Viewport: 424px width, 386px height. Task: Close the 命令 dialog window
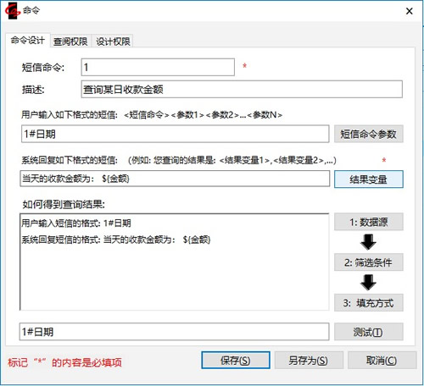tap(409, 11)
